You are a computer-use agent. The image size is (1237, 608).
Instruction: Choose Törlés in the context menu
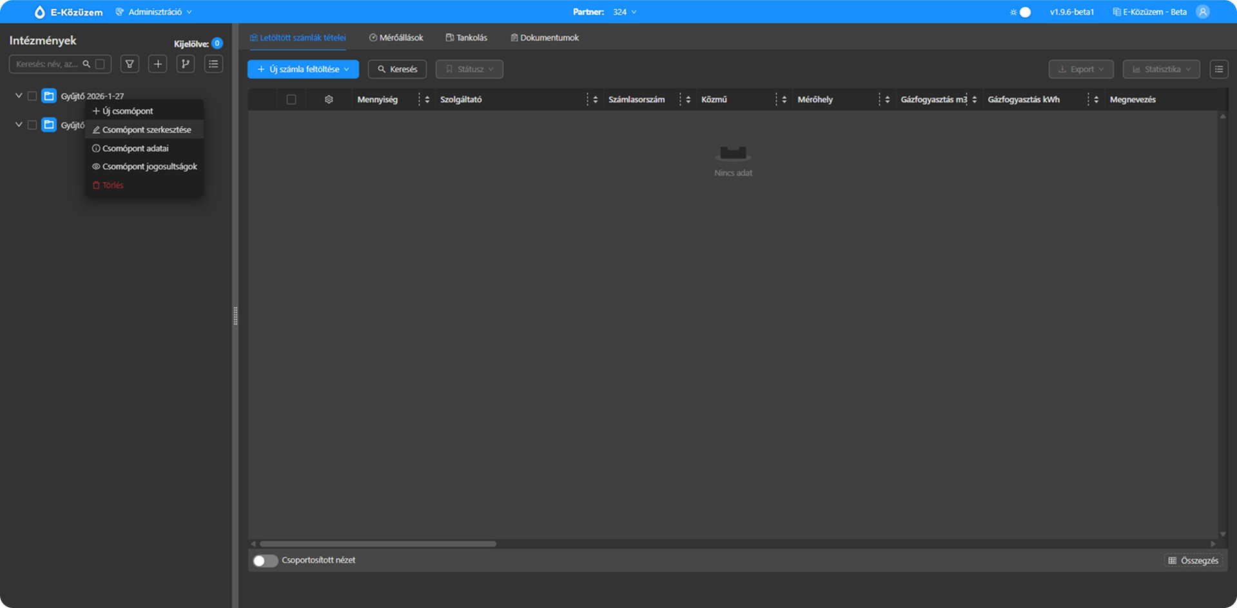click(x=112, y=185)
